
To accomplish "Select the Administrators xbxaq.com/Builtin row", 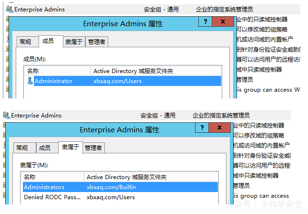I will tap(121, 187).
